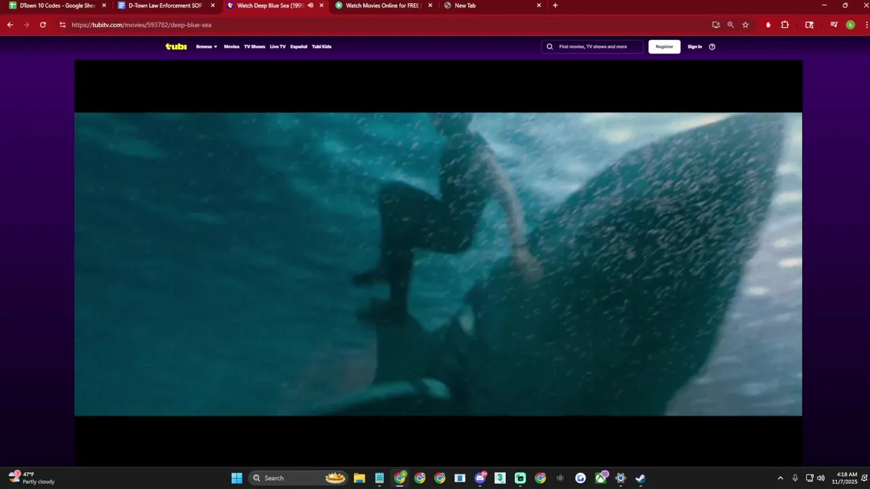Click the Deep Blue Sea video player
Viewport: 870px width, 489px height.
pos(438,264)
